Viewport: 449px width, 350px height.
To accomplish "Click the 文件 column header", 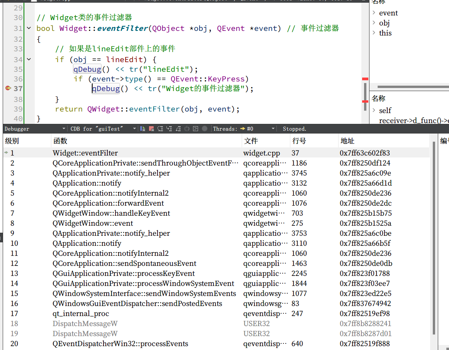I will coord(266,141).
